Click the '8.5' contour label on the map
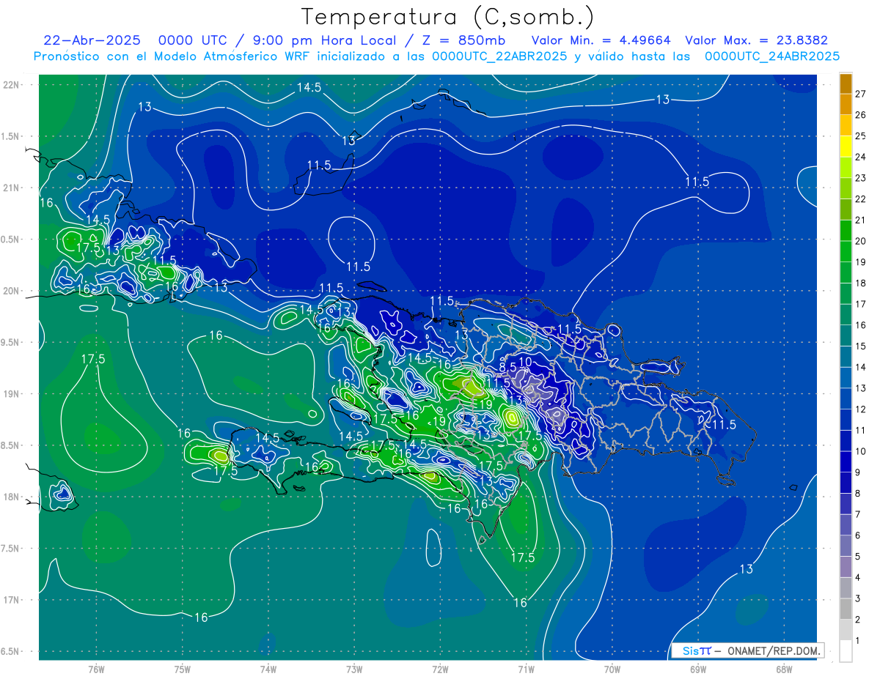Screen dimensions: 880x679 point(508,366)
